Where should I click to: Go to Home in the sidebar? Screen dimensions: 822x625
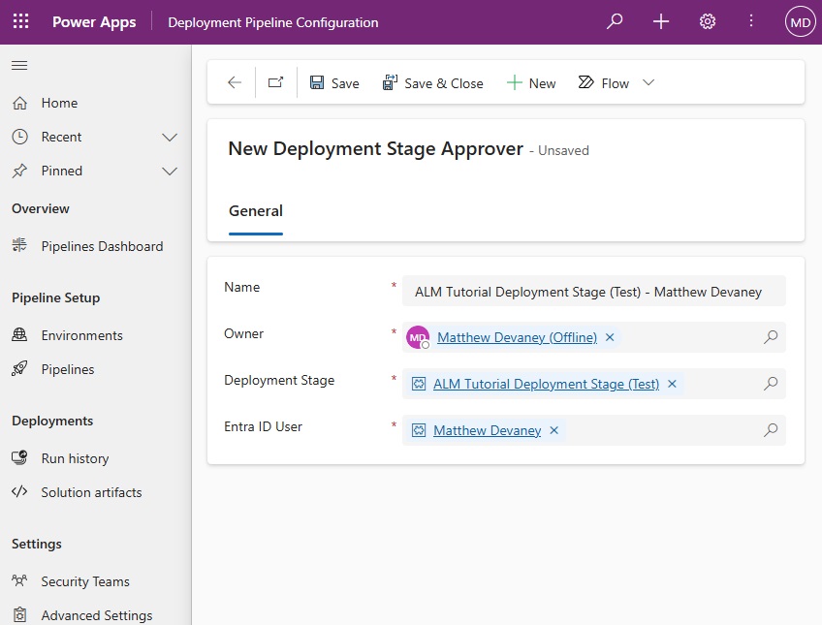pos(59,103)
